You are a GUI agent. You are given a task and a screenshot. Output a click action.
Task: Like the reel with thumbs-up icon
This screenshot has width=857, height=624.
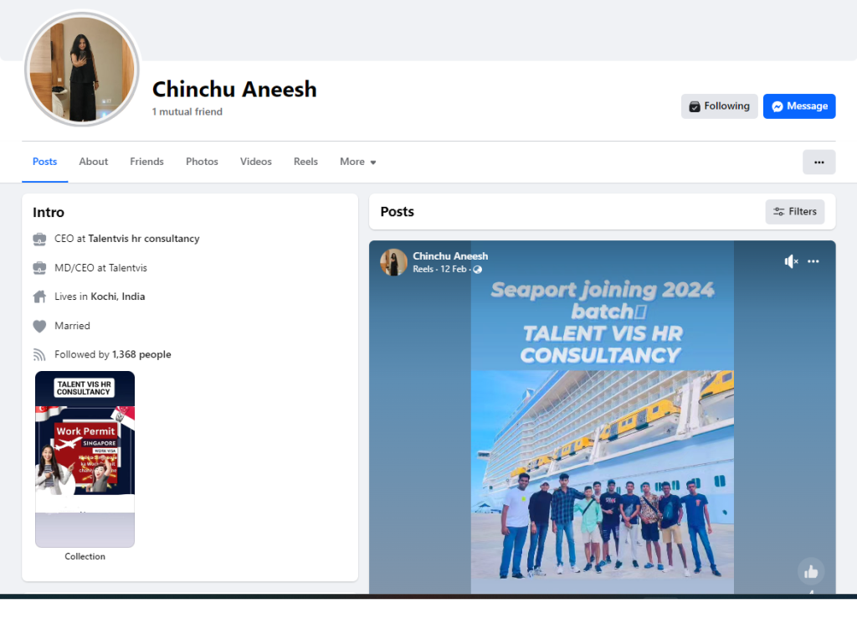[810, 571]
